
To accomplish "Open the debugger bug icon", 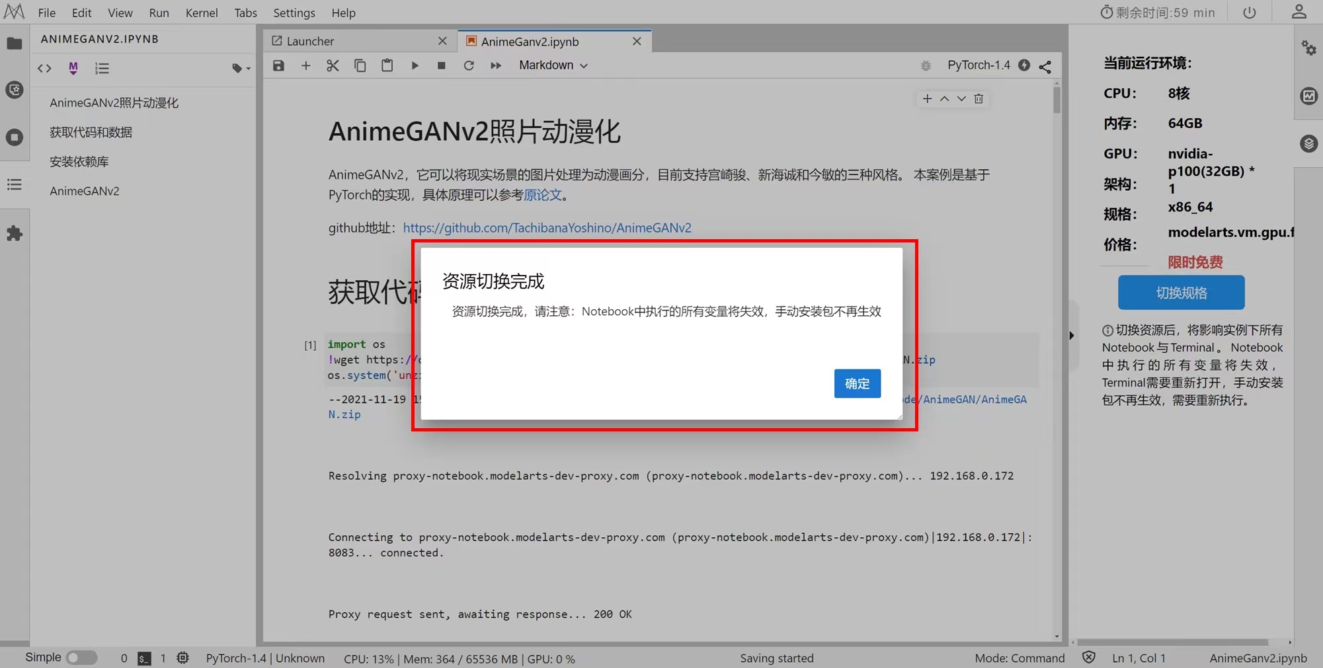I will [925, 65].
